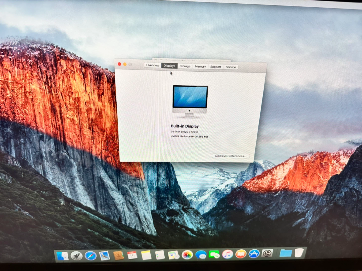Switch to the Memory tab

200,67
